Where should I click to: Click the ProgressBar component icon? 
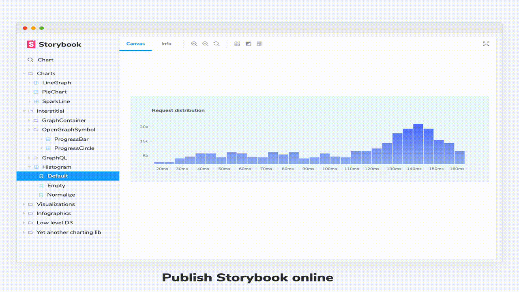[48, 139]
